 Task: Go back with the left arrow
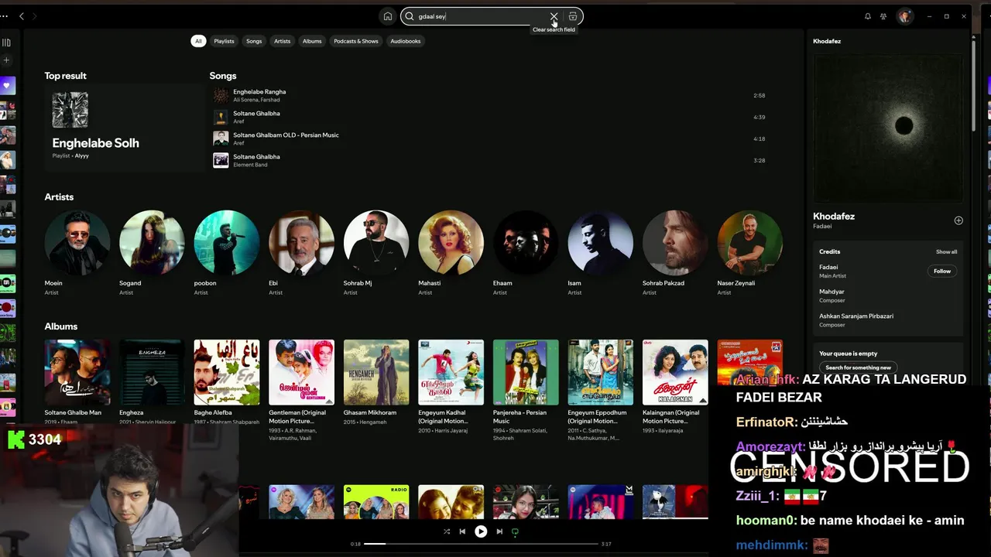click(22, 16)
